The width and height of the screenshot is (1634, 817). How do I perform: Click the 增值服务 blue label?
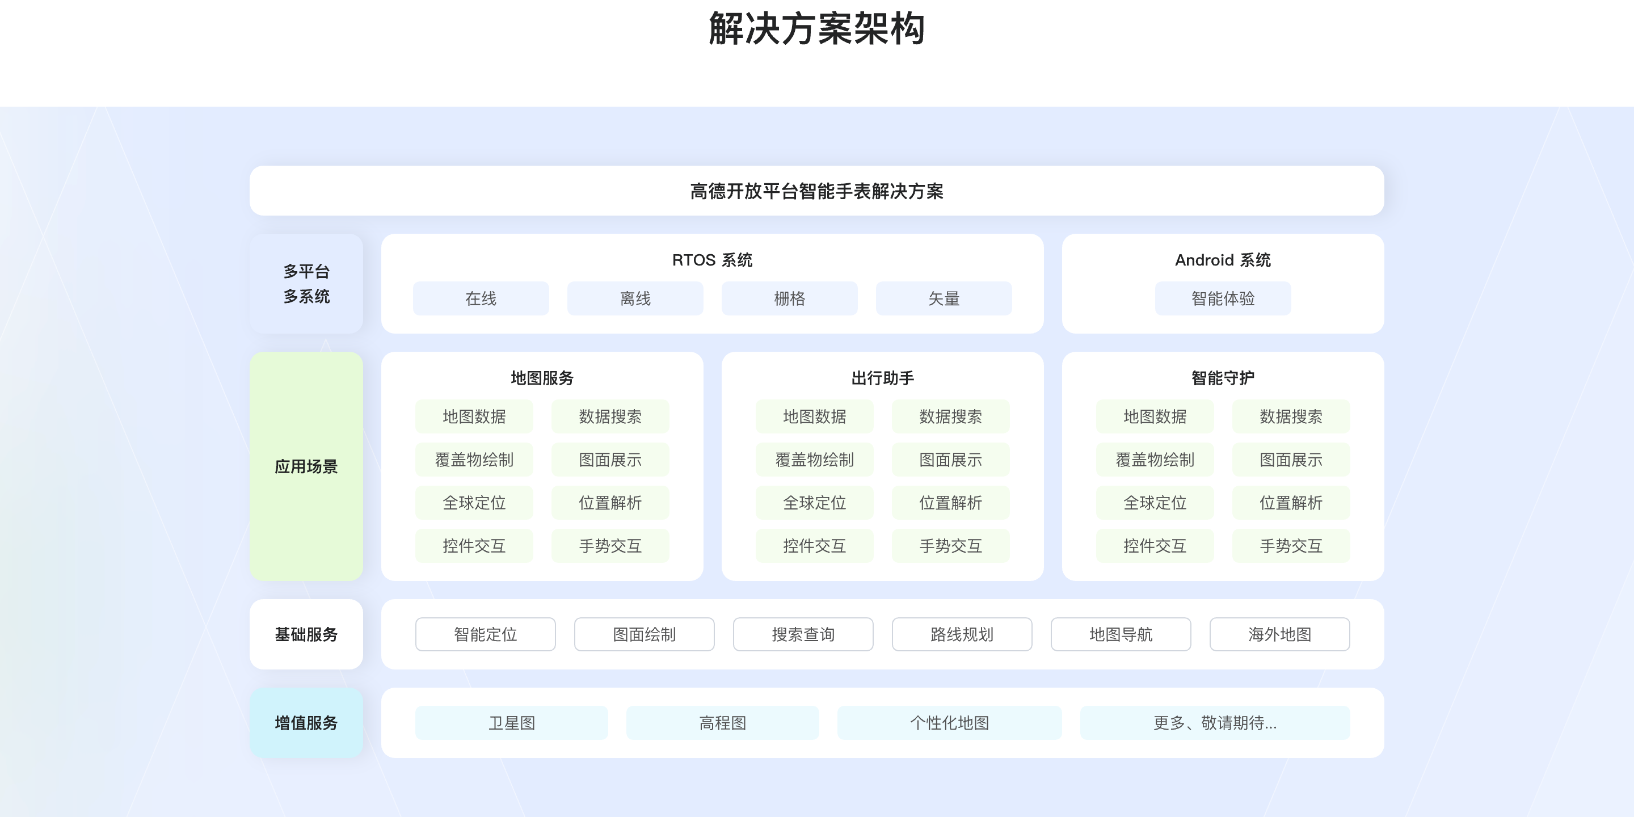(306, 722)
